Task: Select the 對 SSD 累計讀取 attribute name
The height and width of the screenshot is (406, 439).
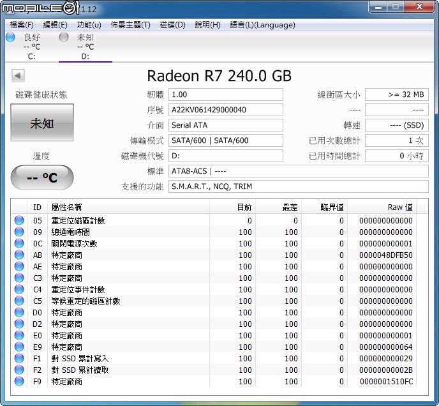Action: [x=80, y=370]
